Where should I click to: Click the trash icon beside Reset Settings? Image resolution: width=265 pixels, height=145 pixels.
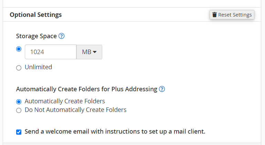(214, 15)
